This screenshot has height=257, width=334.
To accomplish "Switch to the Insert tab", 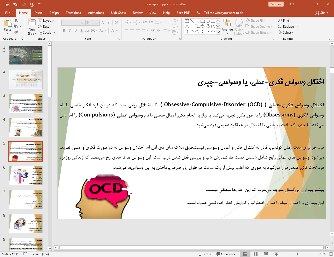I will [38, 13].
